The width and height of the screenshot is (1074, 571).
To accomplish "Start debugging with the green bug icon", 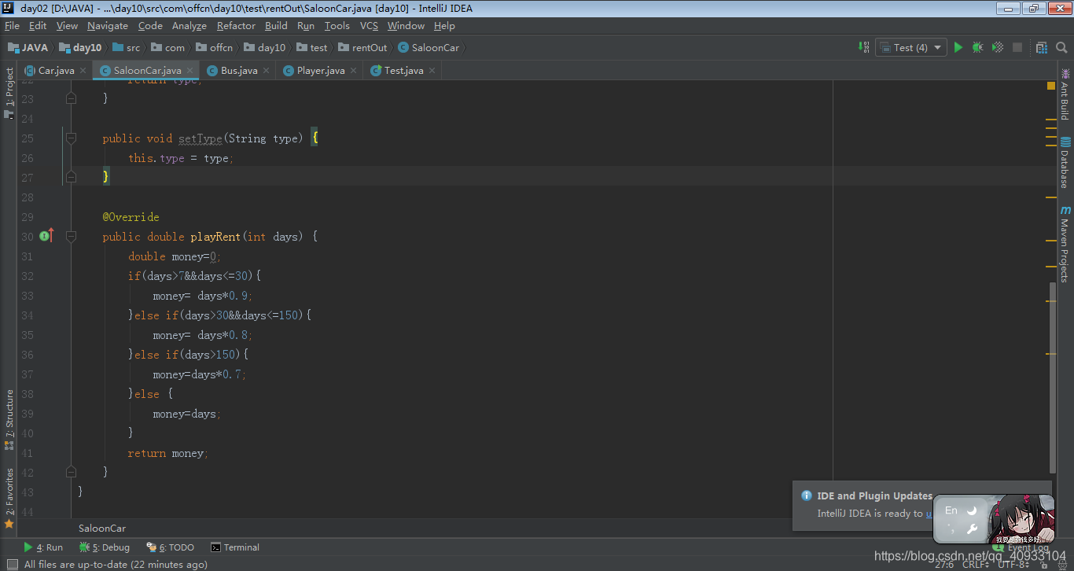I will pyautogui.click(x=977, y=47).
